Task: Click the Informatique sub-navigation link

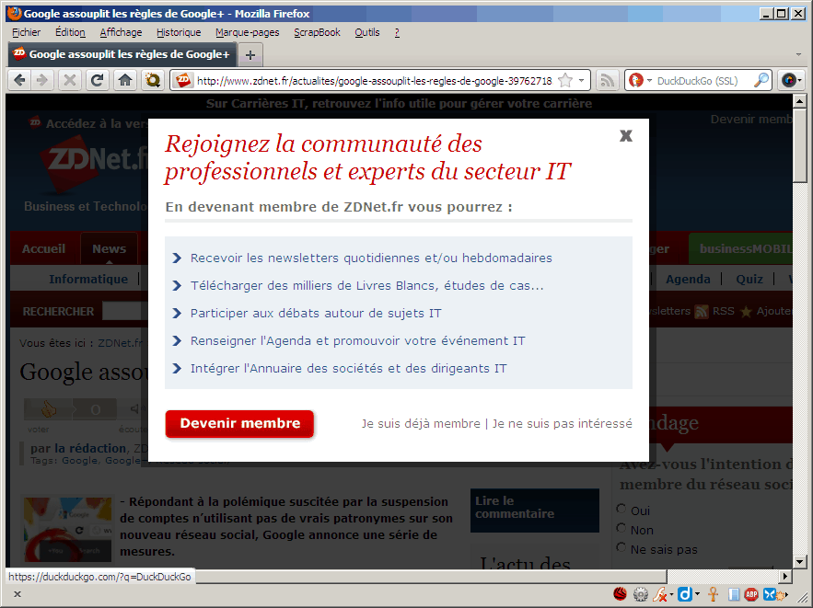Action: pyautogui.click(x=88, y=280)
